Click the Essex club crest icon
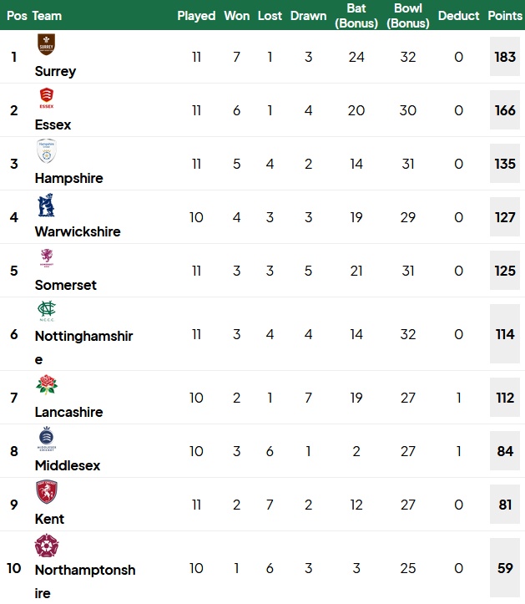Viewport: 525px width, 604px height. click(47, 98)
